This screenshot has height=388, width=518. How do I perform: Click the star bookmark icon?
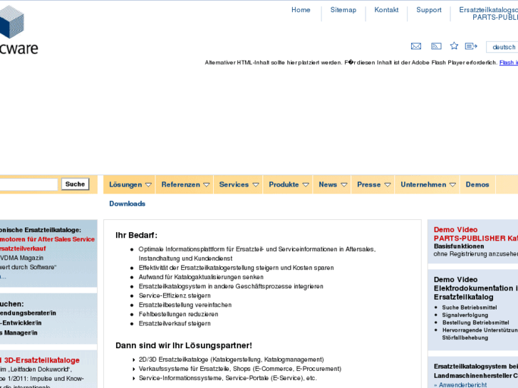455,46
